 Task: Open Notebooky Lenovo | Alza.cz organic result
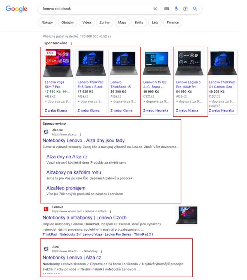click(x=72, y=258)
